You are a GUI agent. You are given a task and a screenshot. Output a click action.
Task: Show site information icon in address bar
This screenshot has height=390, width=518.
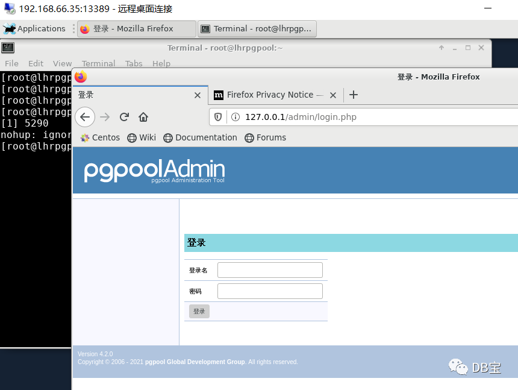coord(236,117)
